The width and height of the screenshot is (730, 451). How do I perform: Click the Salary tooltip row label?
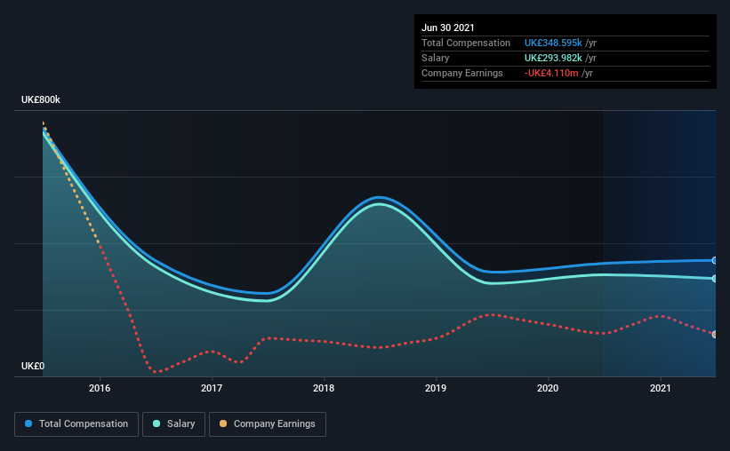pos(436,58)
